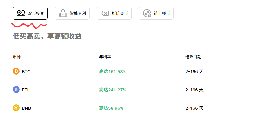
Task: Click the on-chain earn lock icon
Action: (147, 13)
